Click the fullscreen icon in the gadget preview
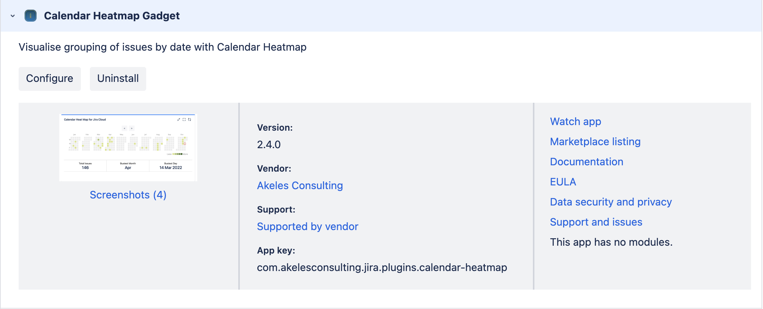The height and width of the screenshot is (309, 763). click(x=184, y=120)
